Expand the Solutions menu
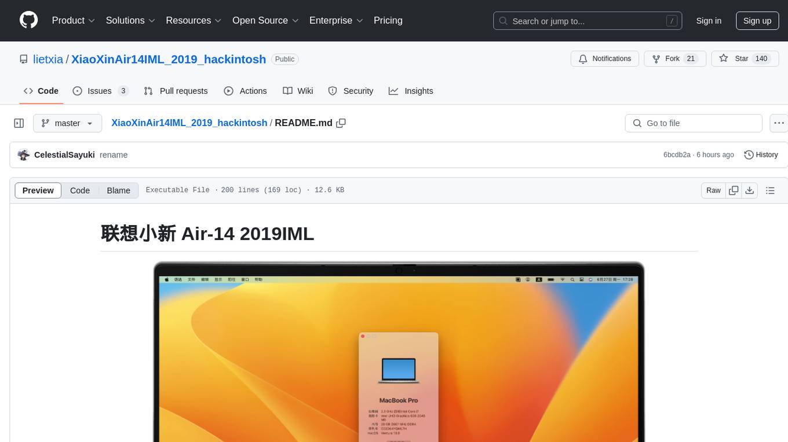 pos(130,20)
